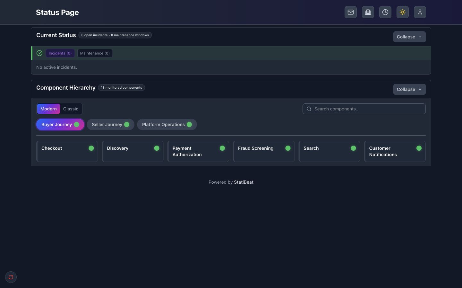The height and width of the screenshot is (288, 462).
Task: Click Fraud Screening green status dot
Action: point(288,148)
